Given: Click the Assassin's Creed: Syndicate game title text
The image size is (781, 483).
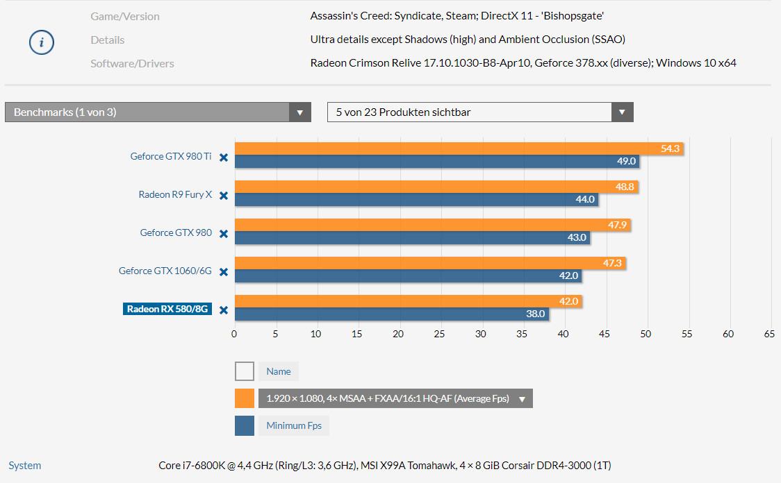Looking at the screenshot, I should pos(457,16).
